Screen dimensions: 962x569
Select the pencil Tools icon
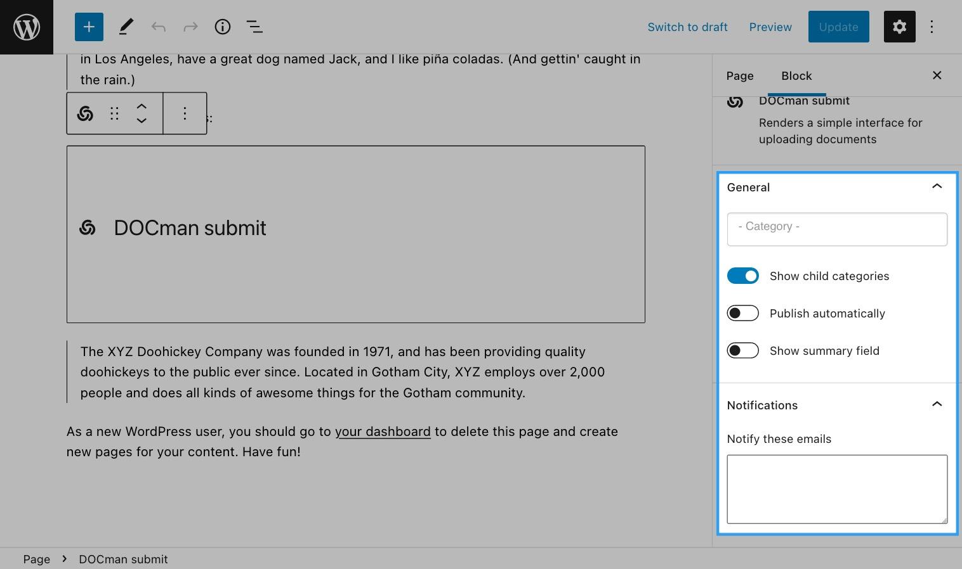point(126,27)
